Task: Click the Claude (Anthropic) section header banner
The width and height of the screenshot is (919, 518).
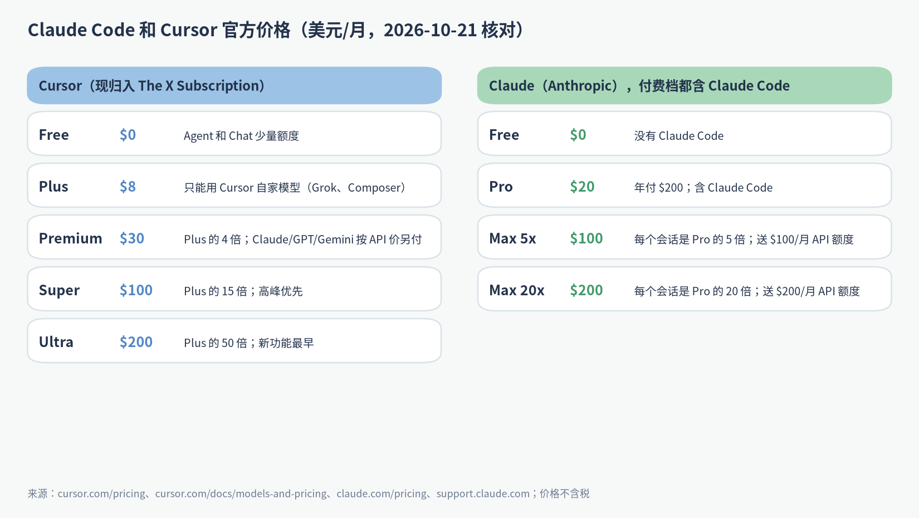Action: tap(685, 85)
